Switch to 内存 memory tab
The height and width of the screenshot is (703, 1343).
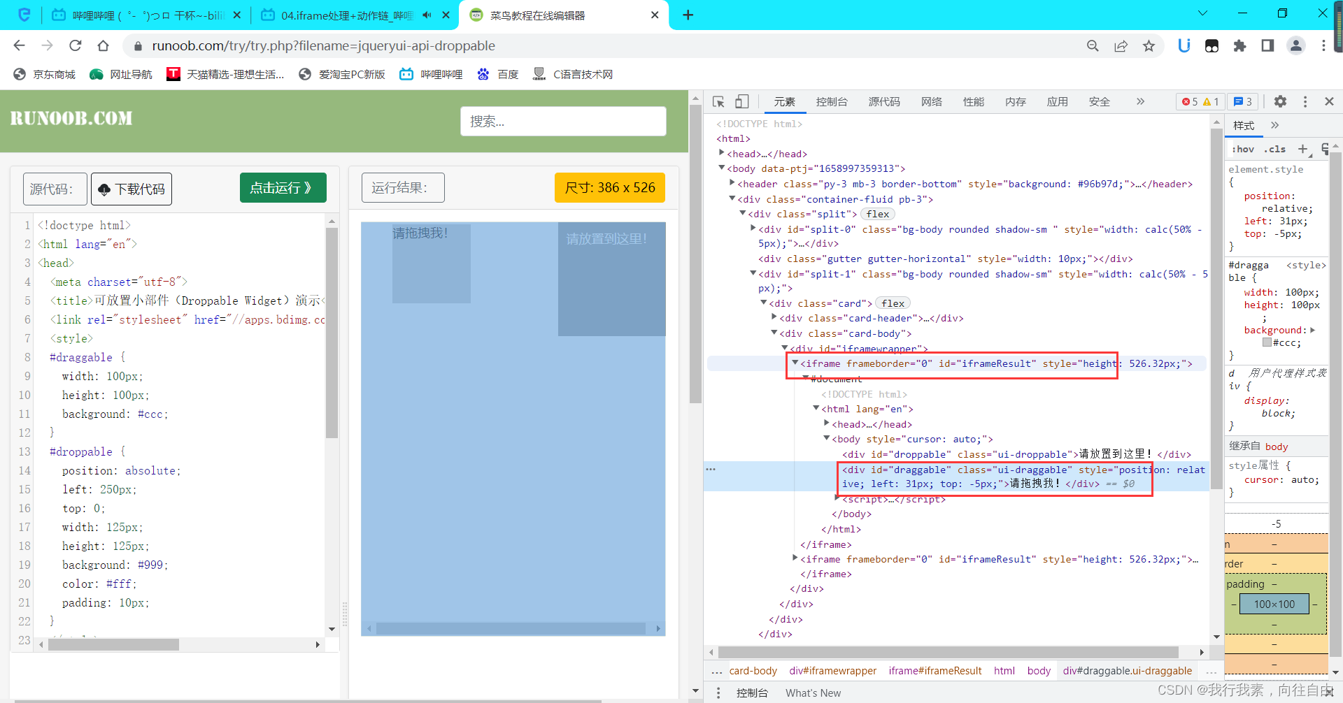tap(1016, 101)
